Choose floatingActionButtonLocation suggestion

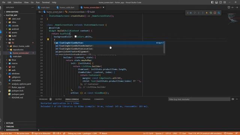point(109,49)
